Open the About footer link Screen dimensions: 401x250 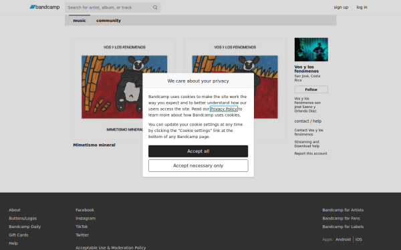(x=15, y=210)
